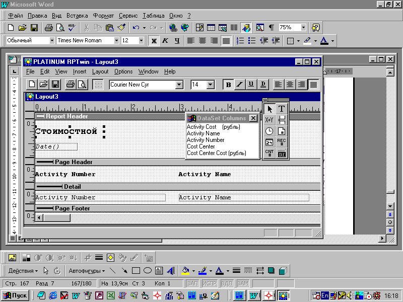Open the 75% zoom dropdown
Screen dimensions: 403x302
click(304, 28)
